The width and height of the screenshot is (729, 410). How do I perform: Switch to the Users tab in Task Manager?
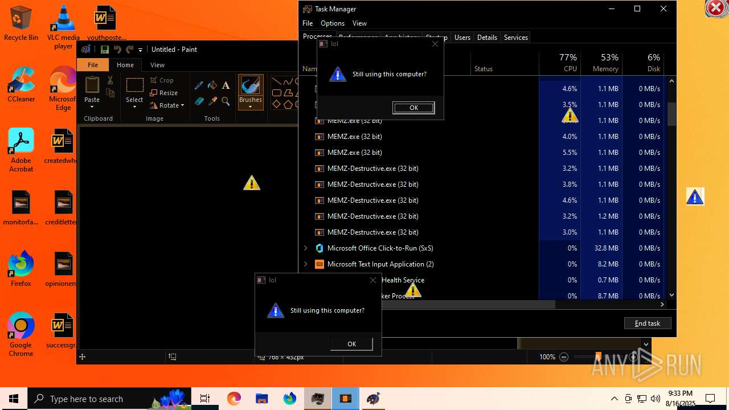tap(462, 38)
